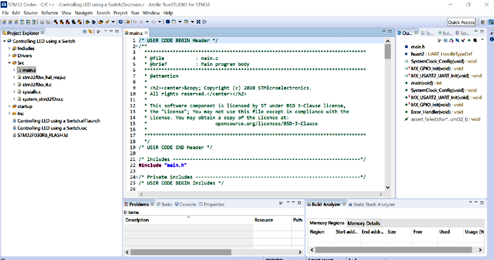
Task: Click the editor's scroll-down arrow
Action: coord(387,188)
